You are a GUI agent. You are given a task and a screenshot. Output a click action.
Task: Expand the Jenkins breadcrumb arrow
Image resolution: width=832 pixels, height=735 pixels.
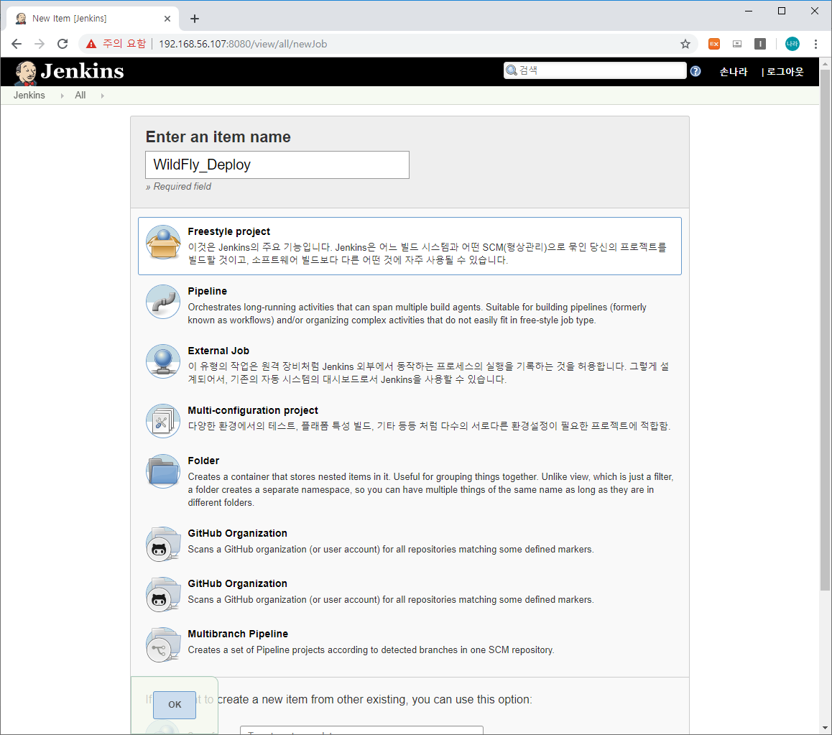coord(62,96)
